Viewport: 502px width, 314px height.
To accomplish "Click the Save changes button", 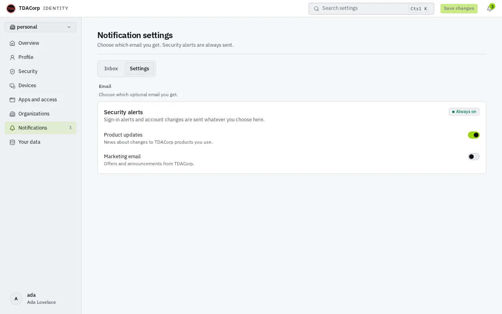I will click(x=459, y=9).
